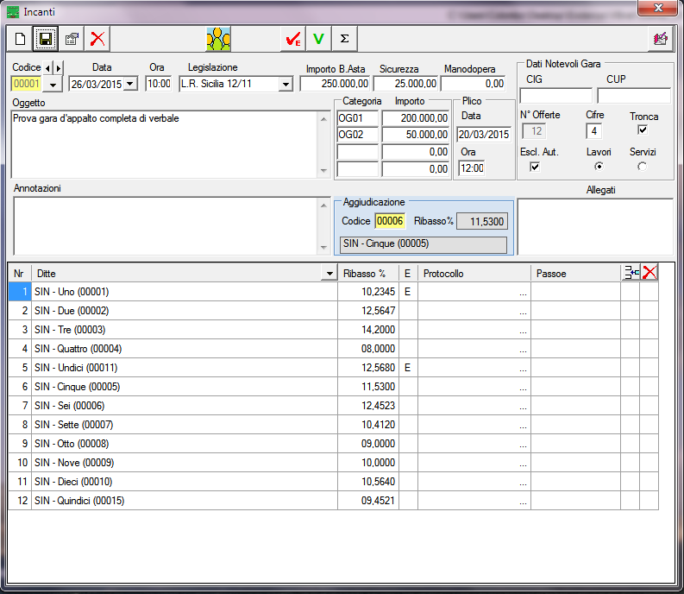
Task: Click the CIG input field
Action: [x=555, y=95]
